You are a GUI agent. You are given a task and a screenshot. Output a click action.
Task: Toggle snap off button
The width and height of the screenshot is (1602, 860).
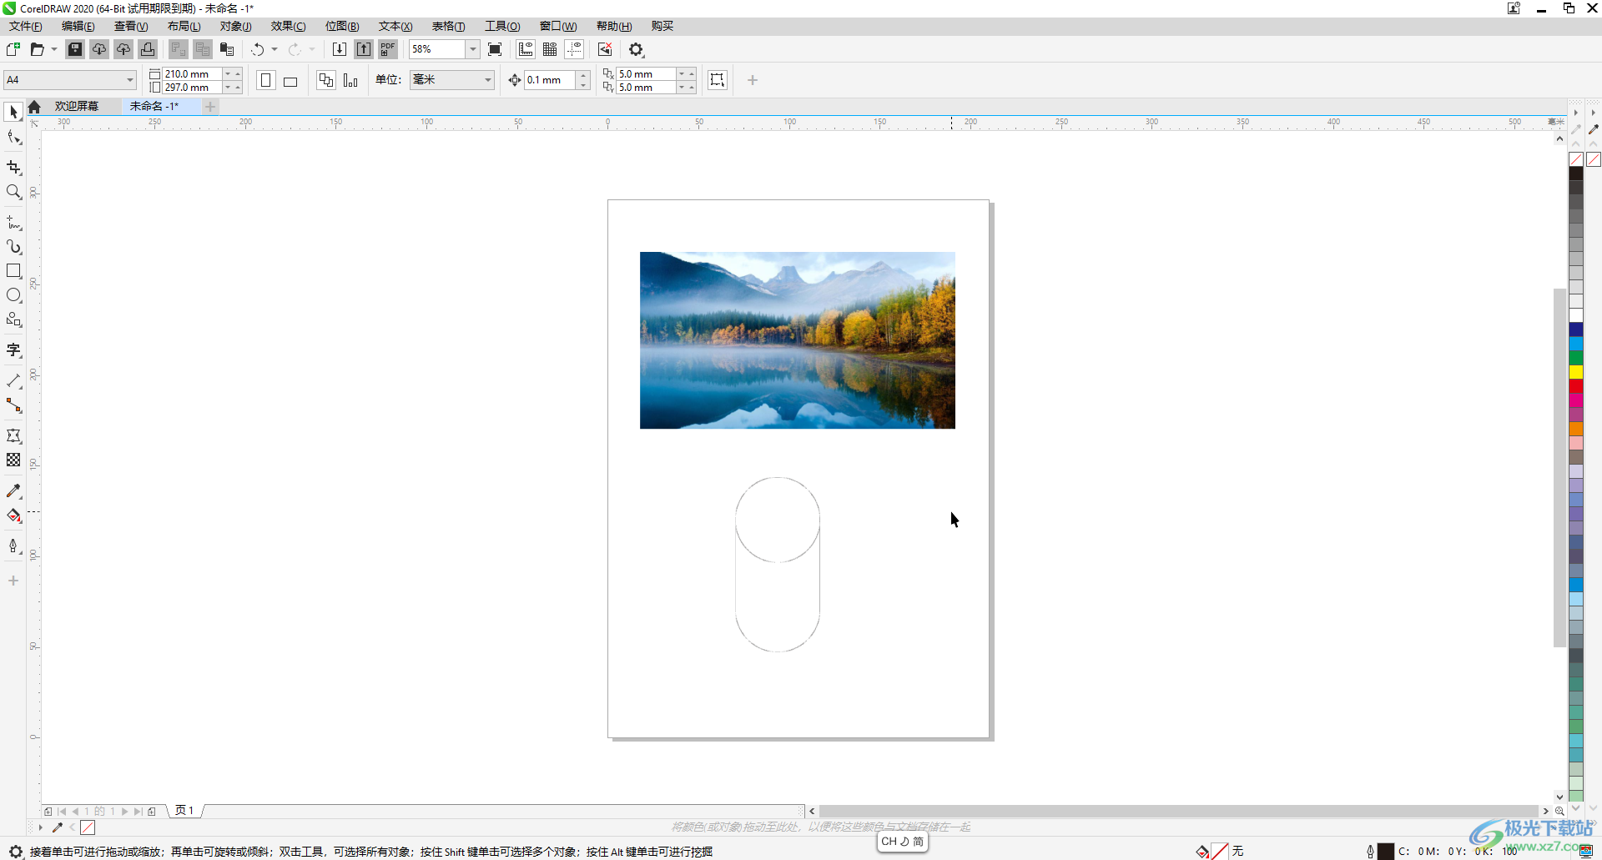[605, 49]
